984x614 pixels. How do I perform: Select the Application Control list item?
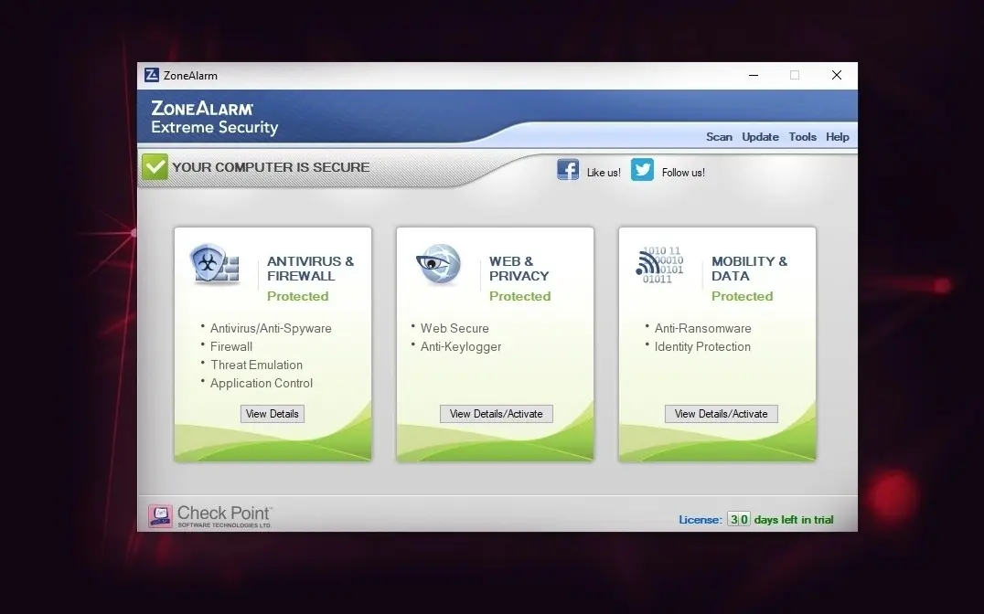(x=261, y=383)
